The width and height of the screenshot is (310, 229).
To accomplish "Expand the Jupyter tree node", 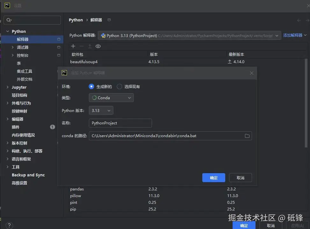I will 8,87.
